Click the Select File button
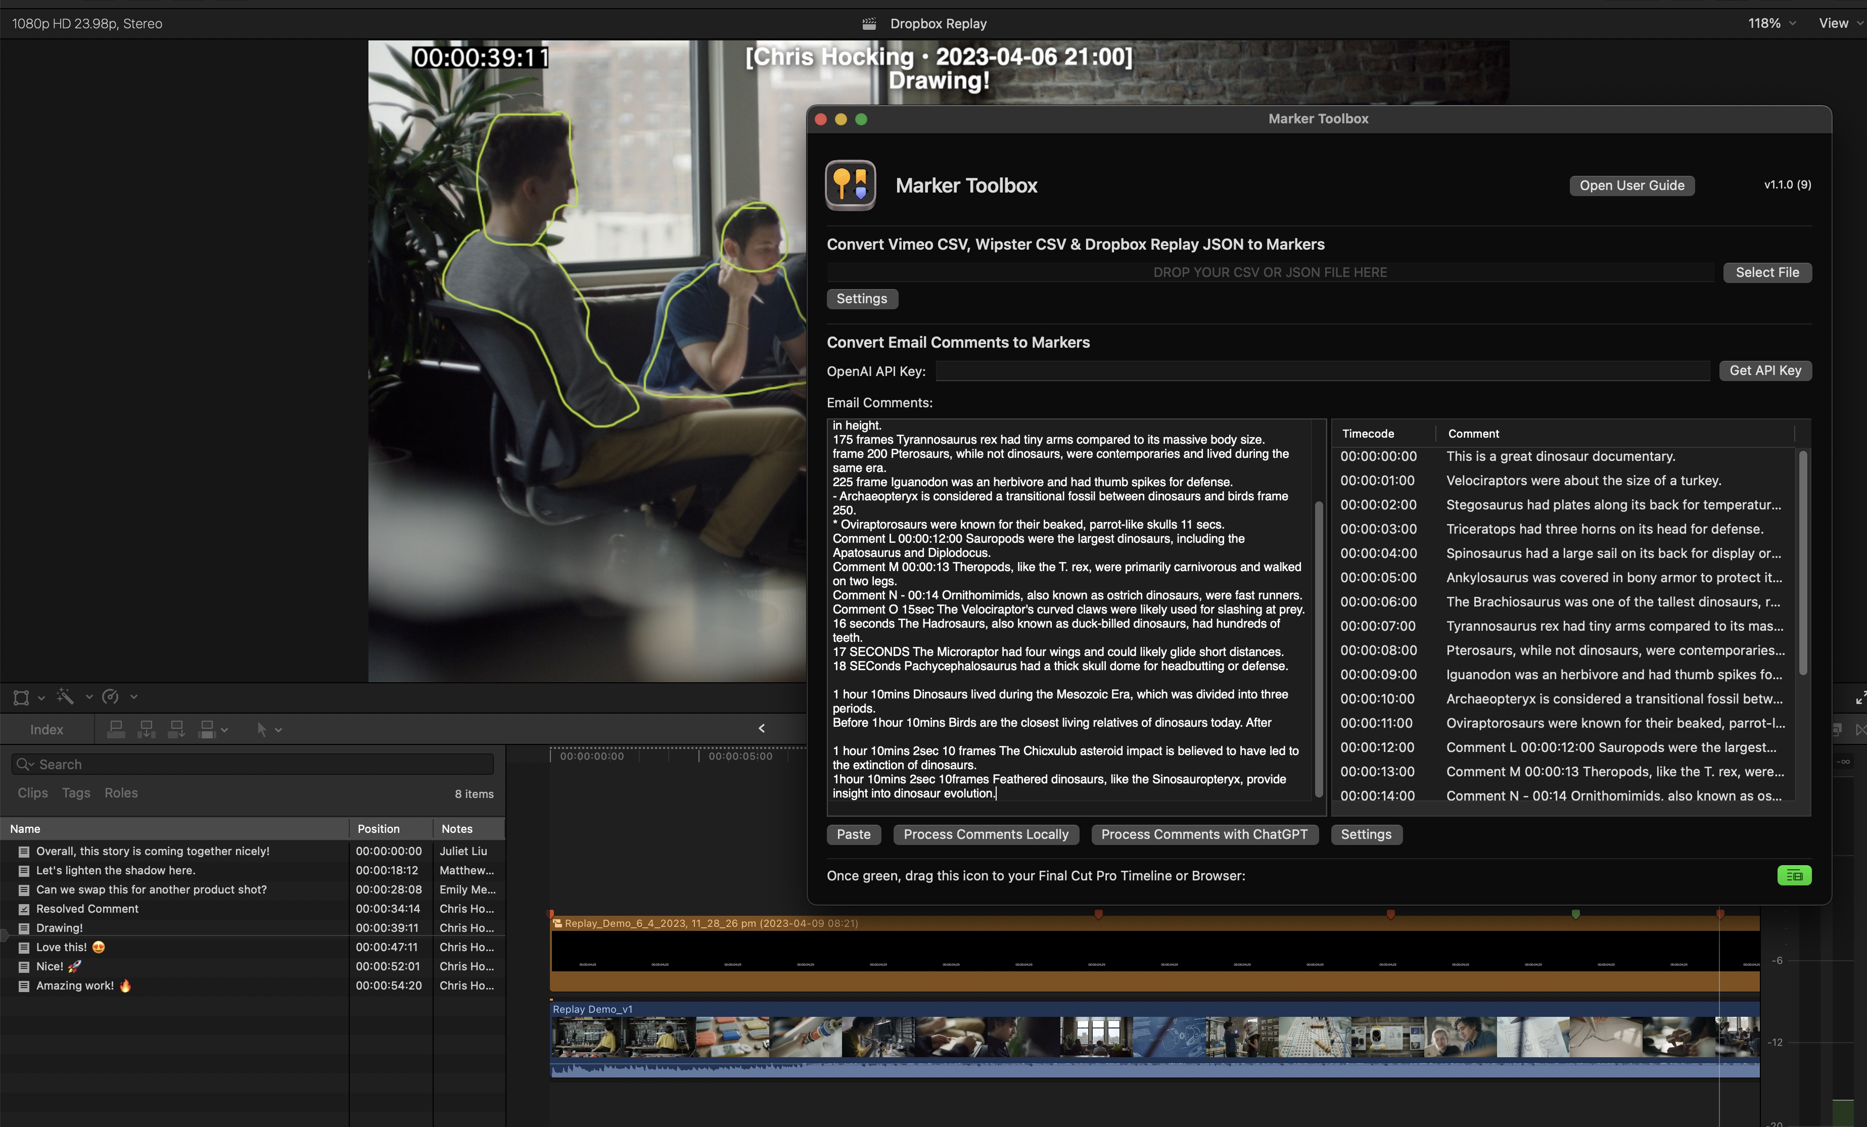 coord(1767,272)
